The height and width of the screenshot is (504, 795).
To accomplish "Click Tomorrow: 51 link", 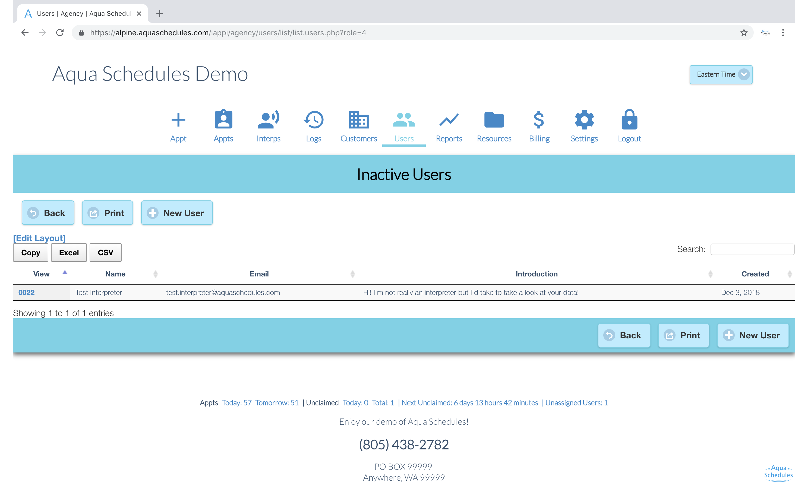I will tap(277, 403).
